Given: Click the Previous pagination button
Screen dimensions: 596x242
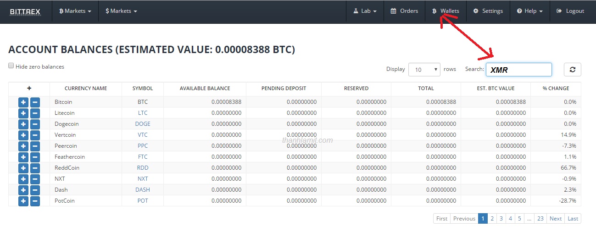Looking at the screenshot, I should 464,219.
